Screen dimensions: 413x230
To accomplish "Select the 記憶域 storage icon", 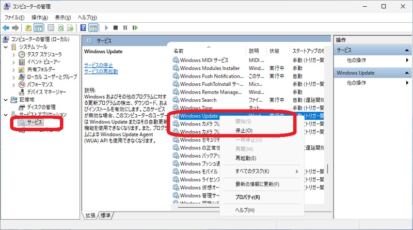I will point(14,100).
